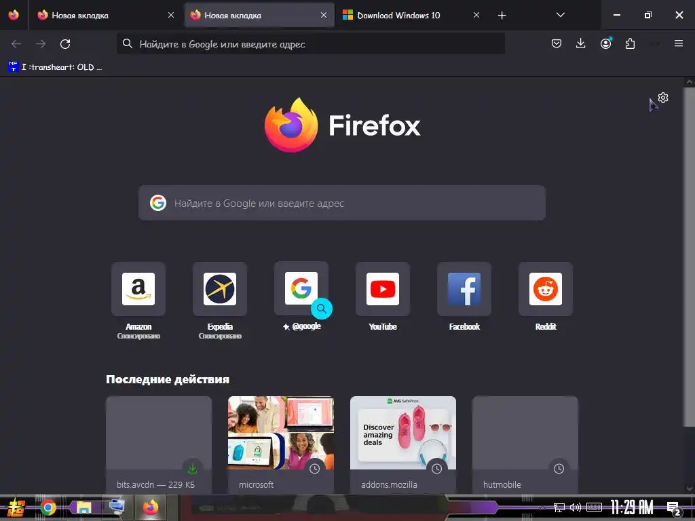This screenshot has width=695, height=521.
Task: Open the downloads panel
Action: pyautogui.click(x=581, y=43)
